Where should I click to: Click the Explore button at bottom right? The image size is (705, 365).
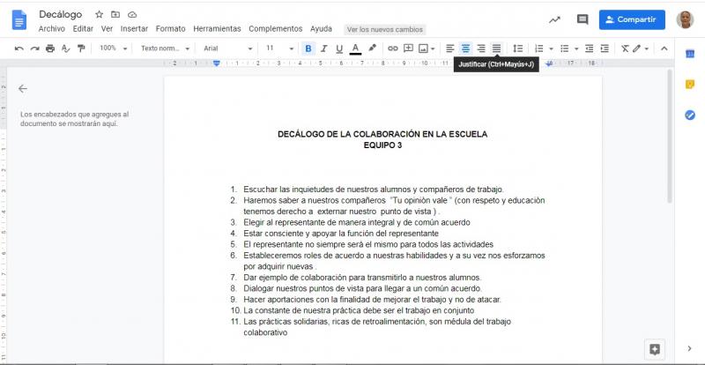(x=655, y=349)
